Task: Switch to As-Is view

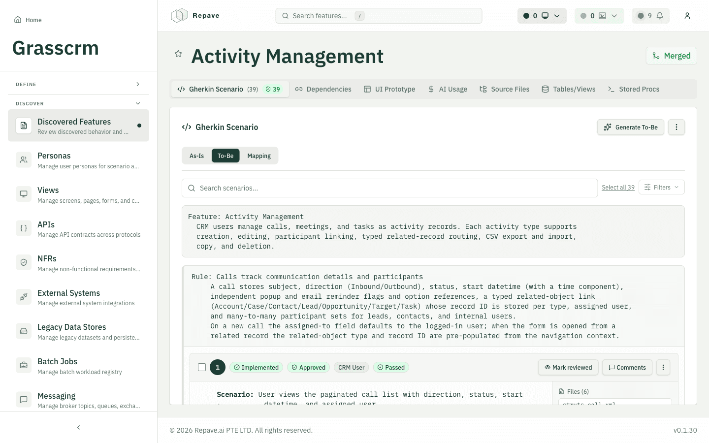Action: click(197, 156)
